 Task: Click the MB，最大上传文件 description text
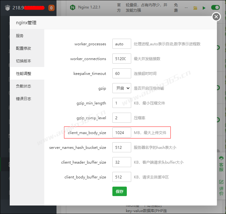coord(150,132)
